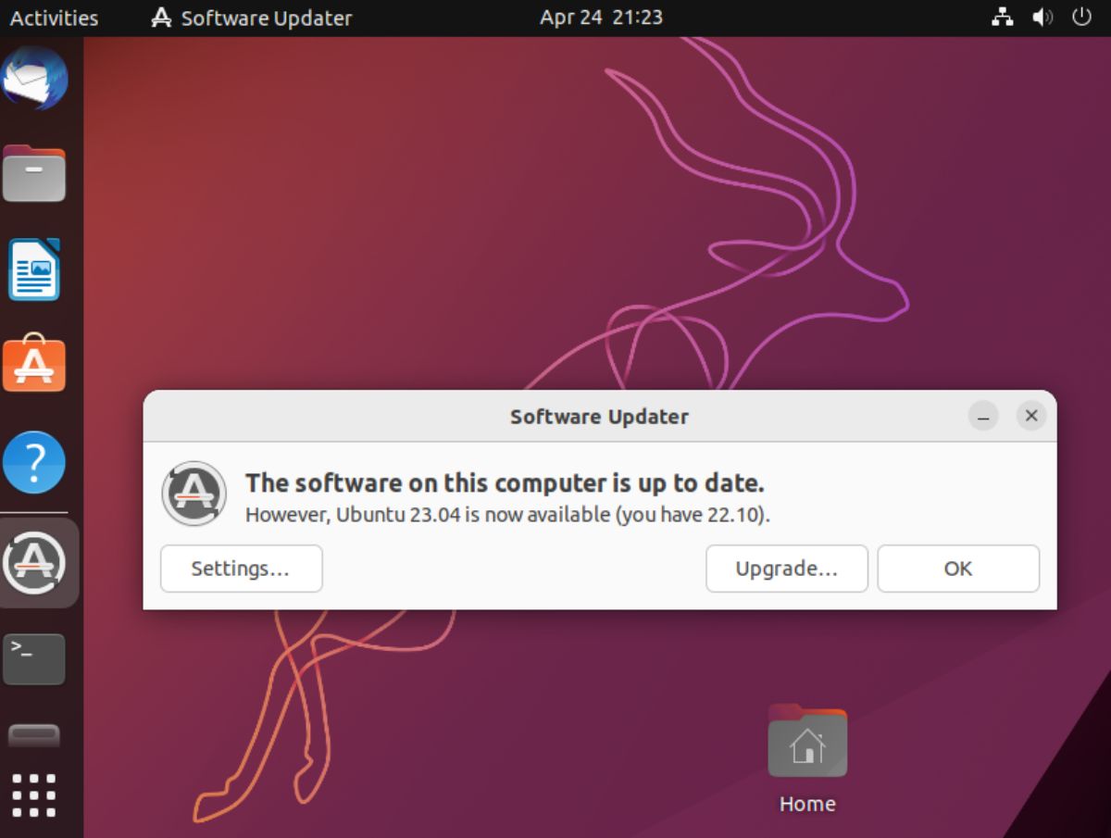Viewport: 1111px width, 838px height.
Task: Click the volume speaker icon
Action: click(x=1042, y=18)
